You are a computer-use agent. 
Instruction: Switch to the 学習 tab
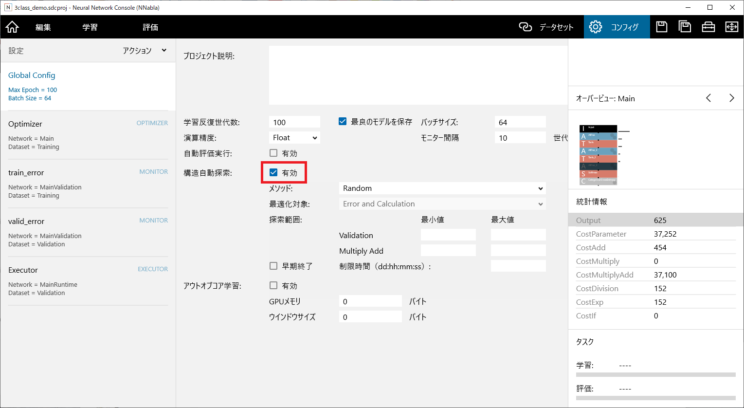(90, 27)
